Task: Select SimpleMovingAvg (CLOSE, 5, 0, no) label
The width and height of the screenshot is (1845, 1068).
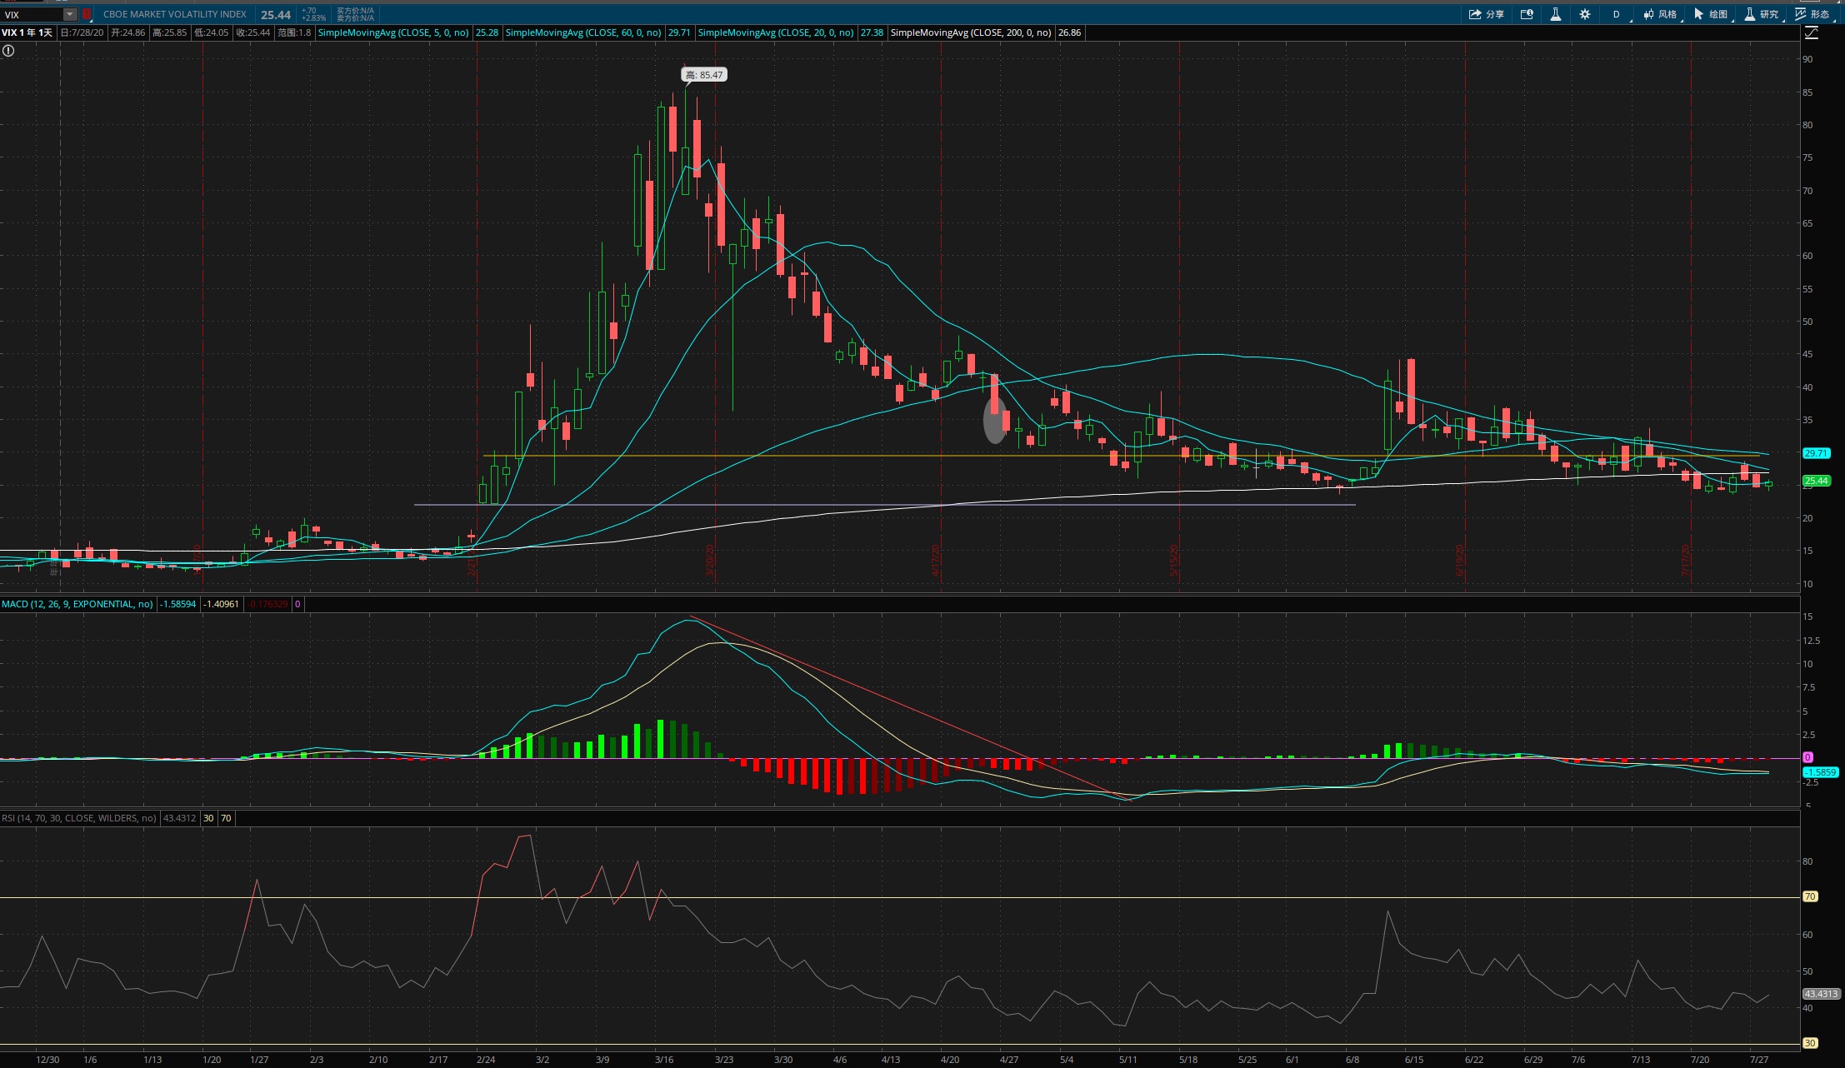Action: coord(393,32)
